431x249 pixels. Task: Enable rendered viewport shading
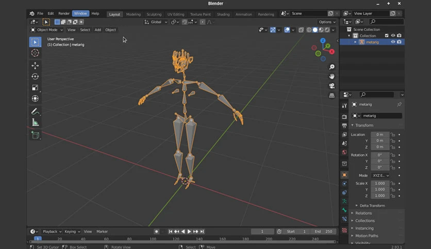(x=327, y=30)
